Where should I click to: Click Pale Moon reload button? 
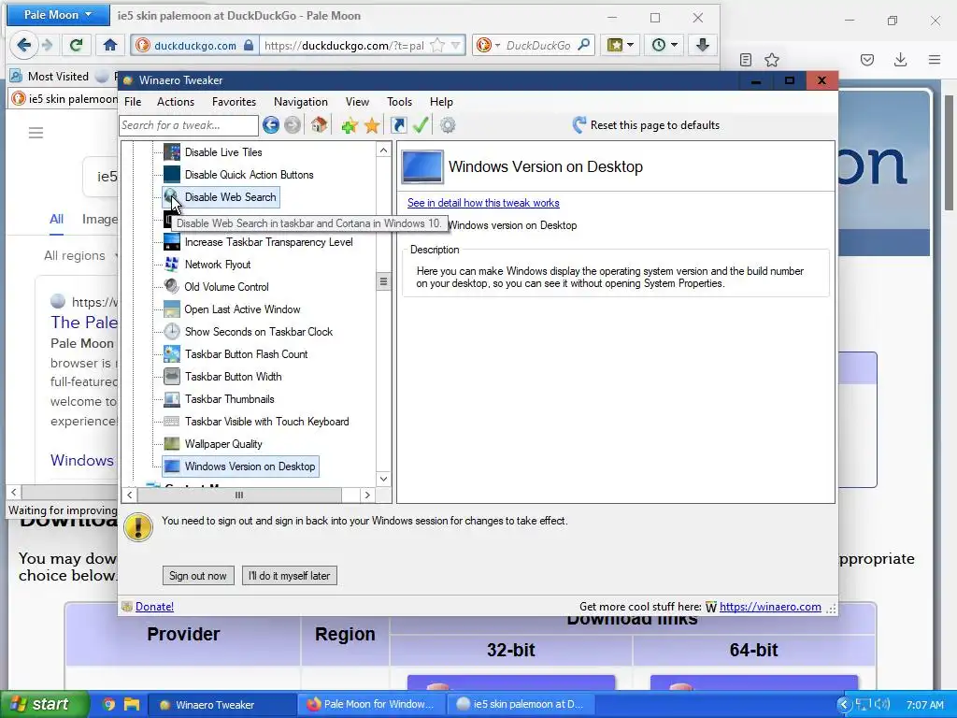coord(77,45)
